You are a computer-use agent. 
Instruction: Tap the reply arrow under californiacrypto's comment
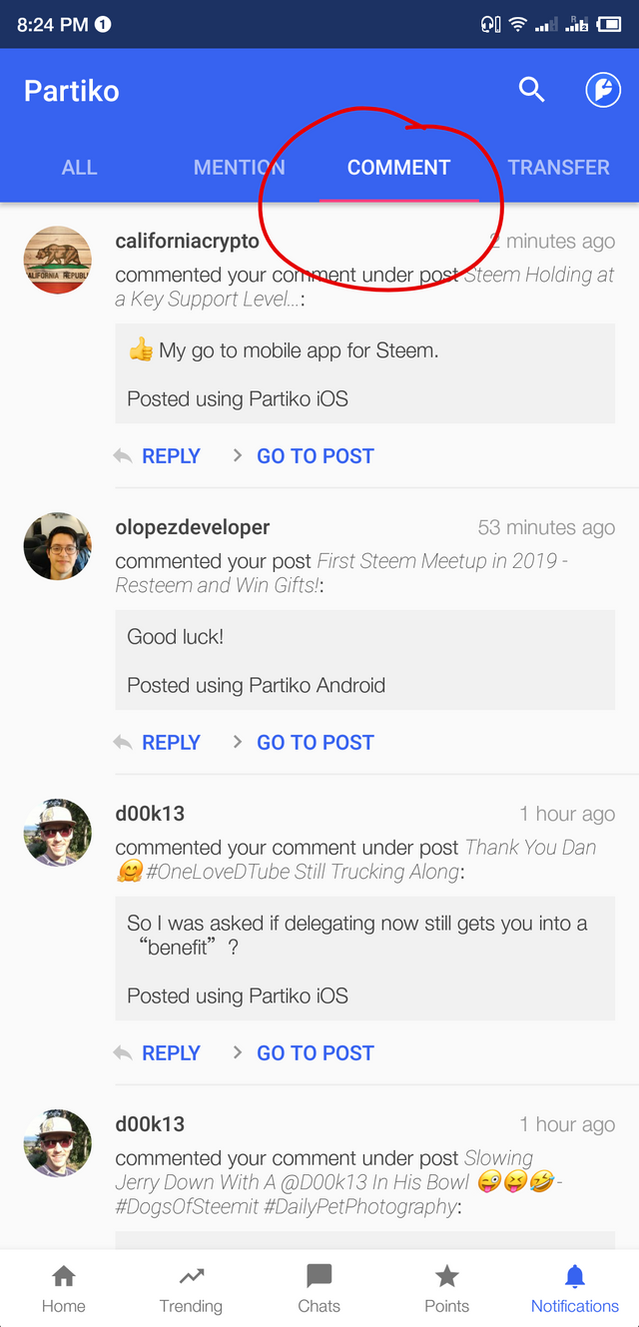123,455
